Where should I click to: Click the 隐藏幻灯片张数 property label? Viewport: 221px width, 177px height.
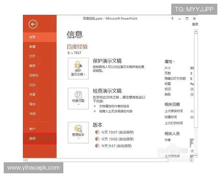coord(175,78)
